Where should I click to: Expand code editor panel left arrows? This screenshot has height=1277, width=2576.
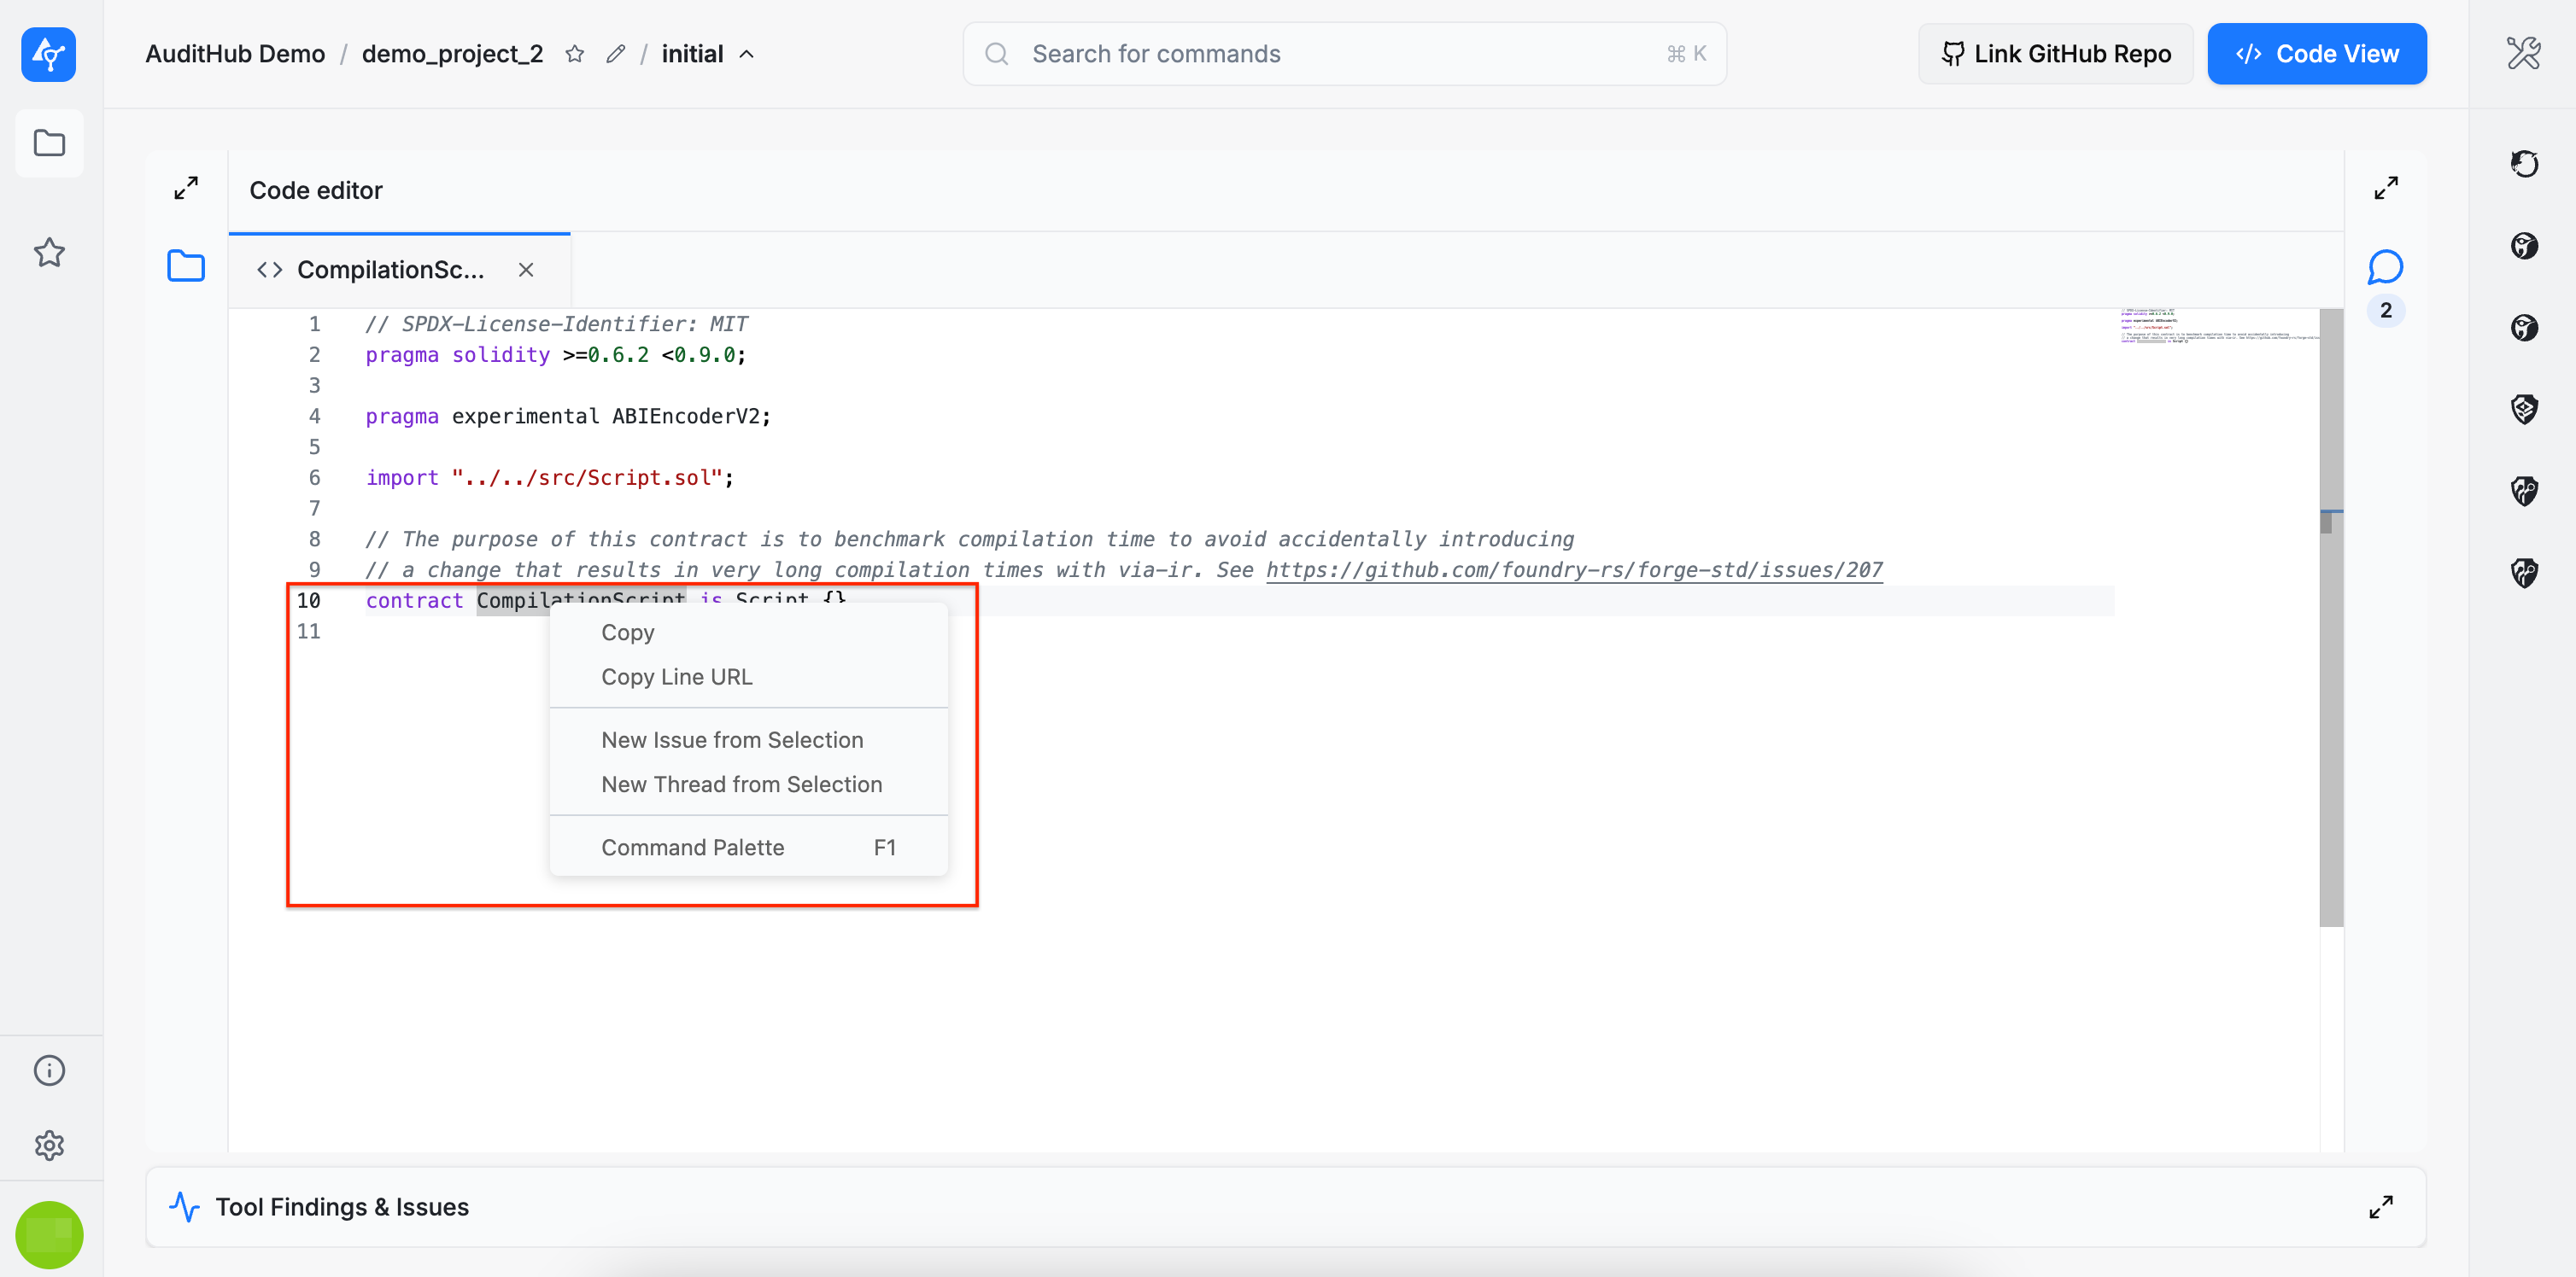pyautogui.click(x=186, y=188)
